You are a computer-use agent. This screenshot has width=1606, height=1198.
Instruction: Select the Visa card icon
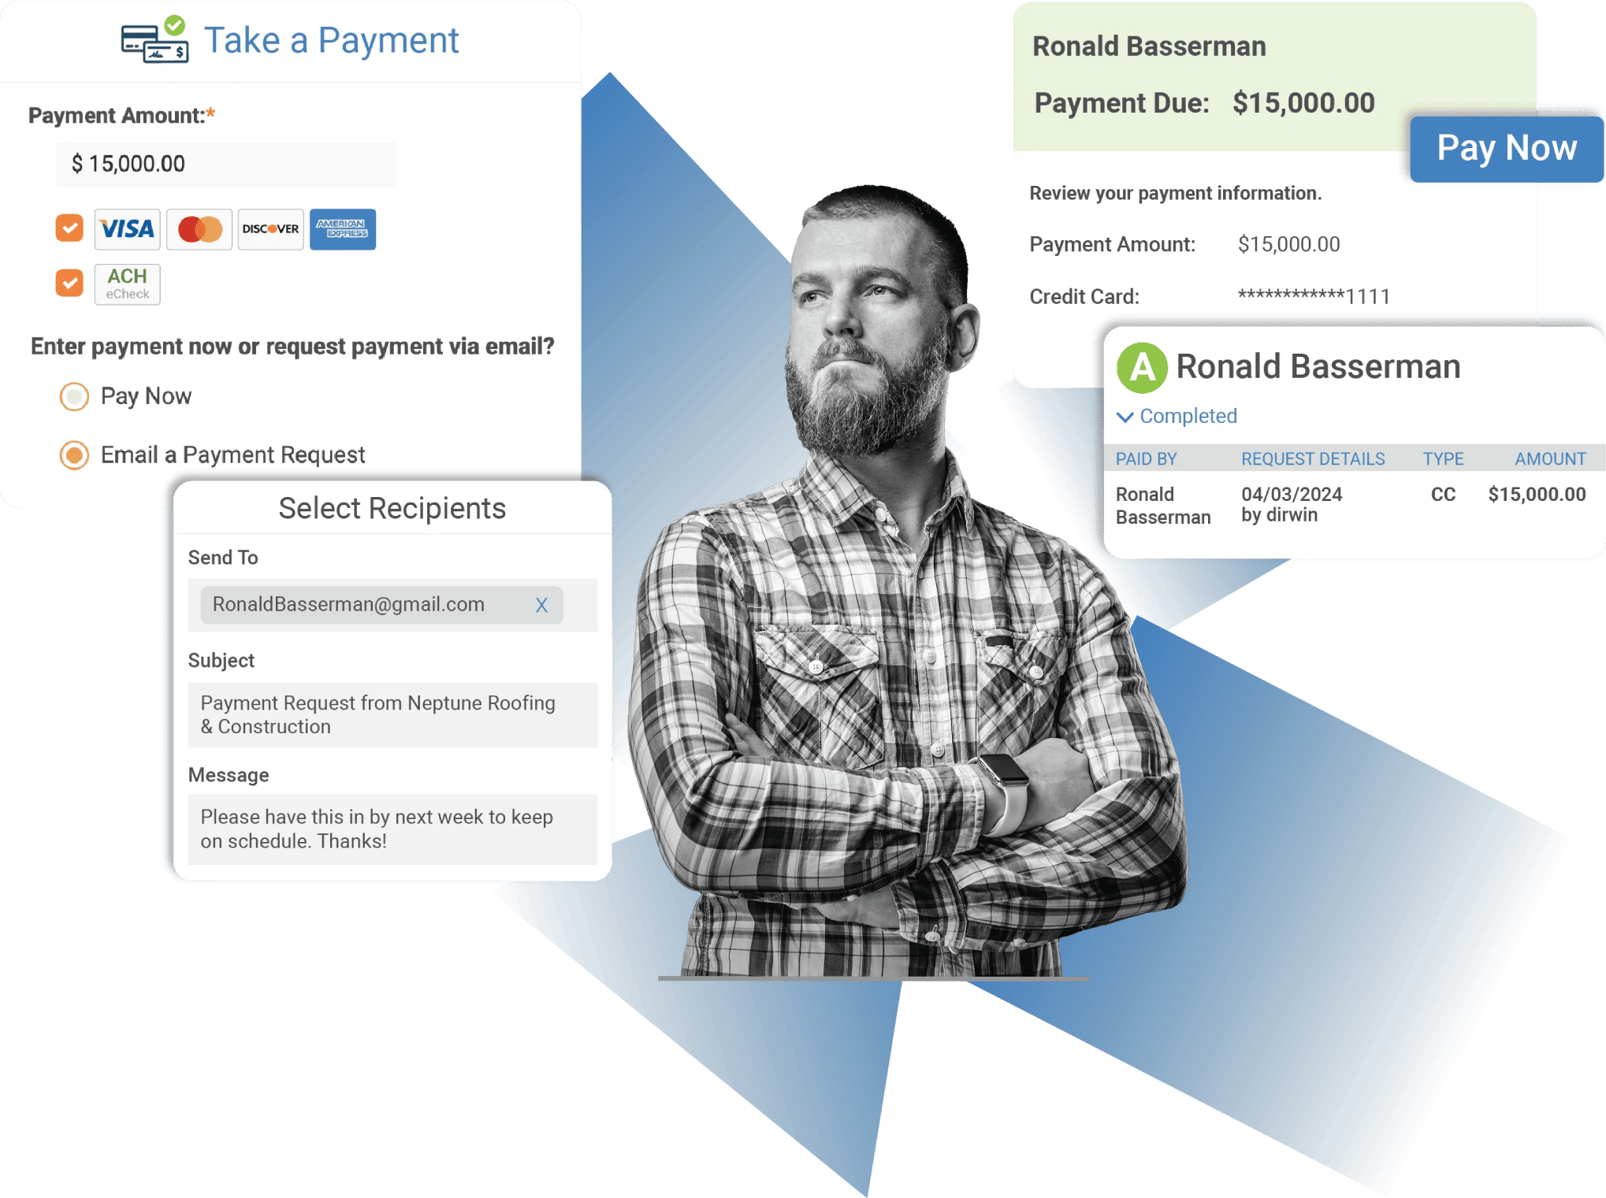(x=127, y=227)
